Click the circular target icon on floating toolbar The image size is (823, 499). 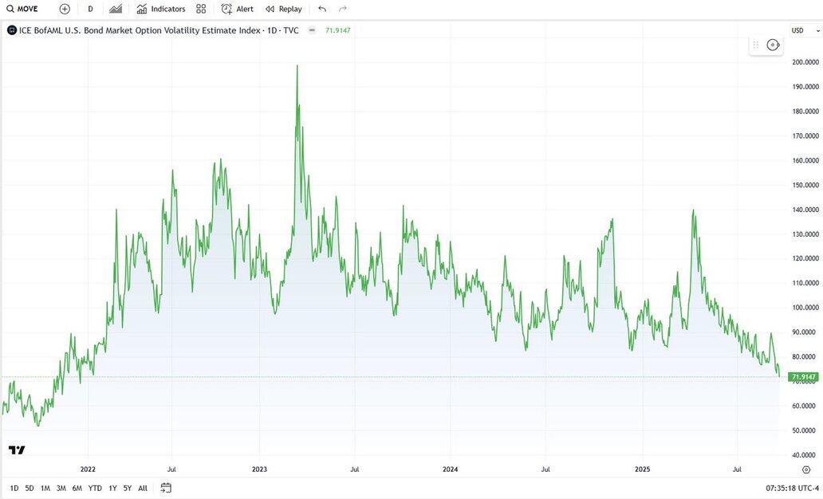(x=773, y=45)
